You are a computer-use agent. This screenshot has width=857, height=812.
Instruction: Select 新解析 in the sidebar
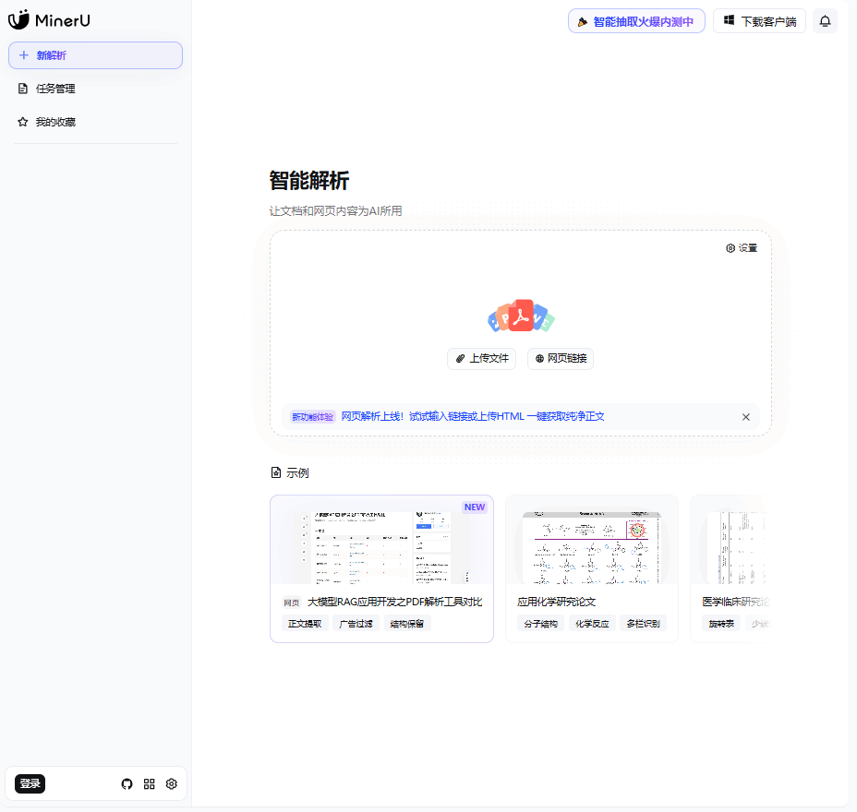pos(95,55)
